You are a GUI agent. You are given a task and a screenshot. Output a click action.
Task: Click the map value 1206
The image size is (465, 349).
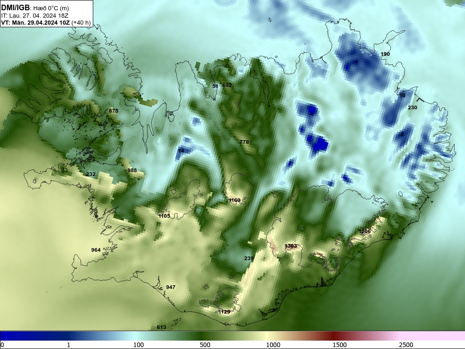click(365, 231)
